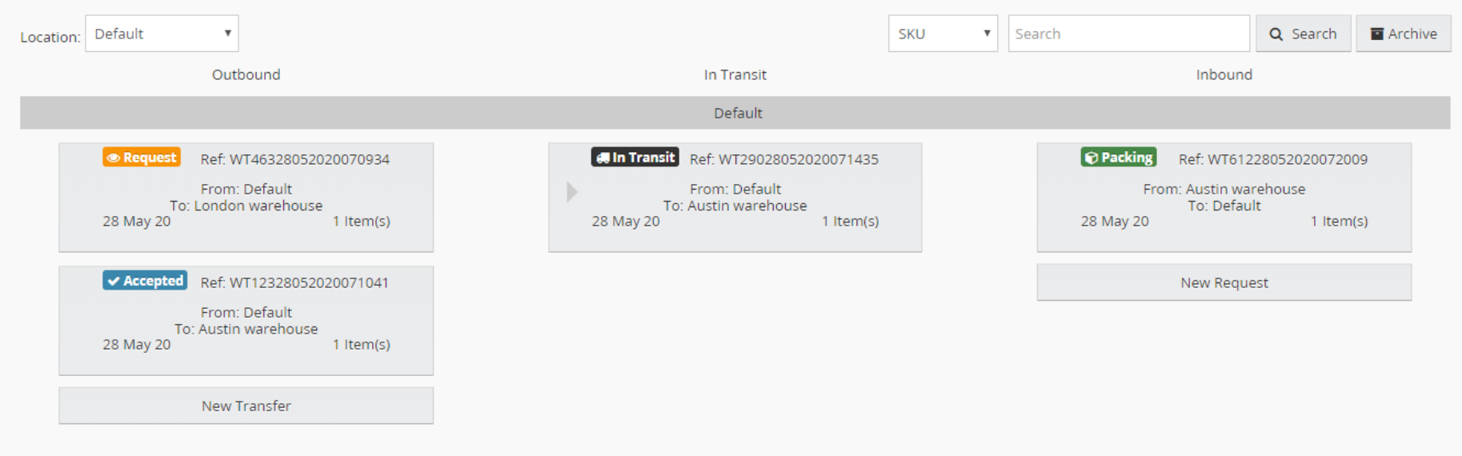The height and width of the screenshot is (456, 1462).
Task: Click the orange Request status badge
Action: coord(142,158)
